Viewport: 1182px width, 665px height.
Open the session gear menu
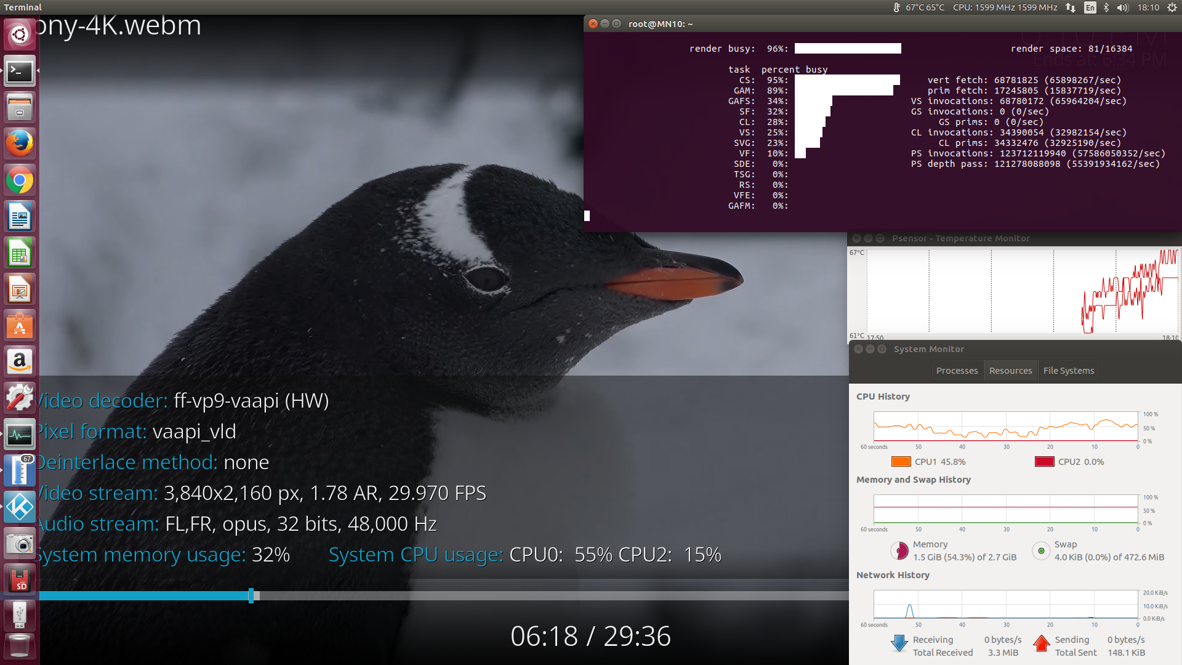click(1172, 7)
